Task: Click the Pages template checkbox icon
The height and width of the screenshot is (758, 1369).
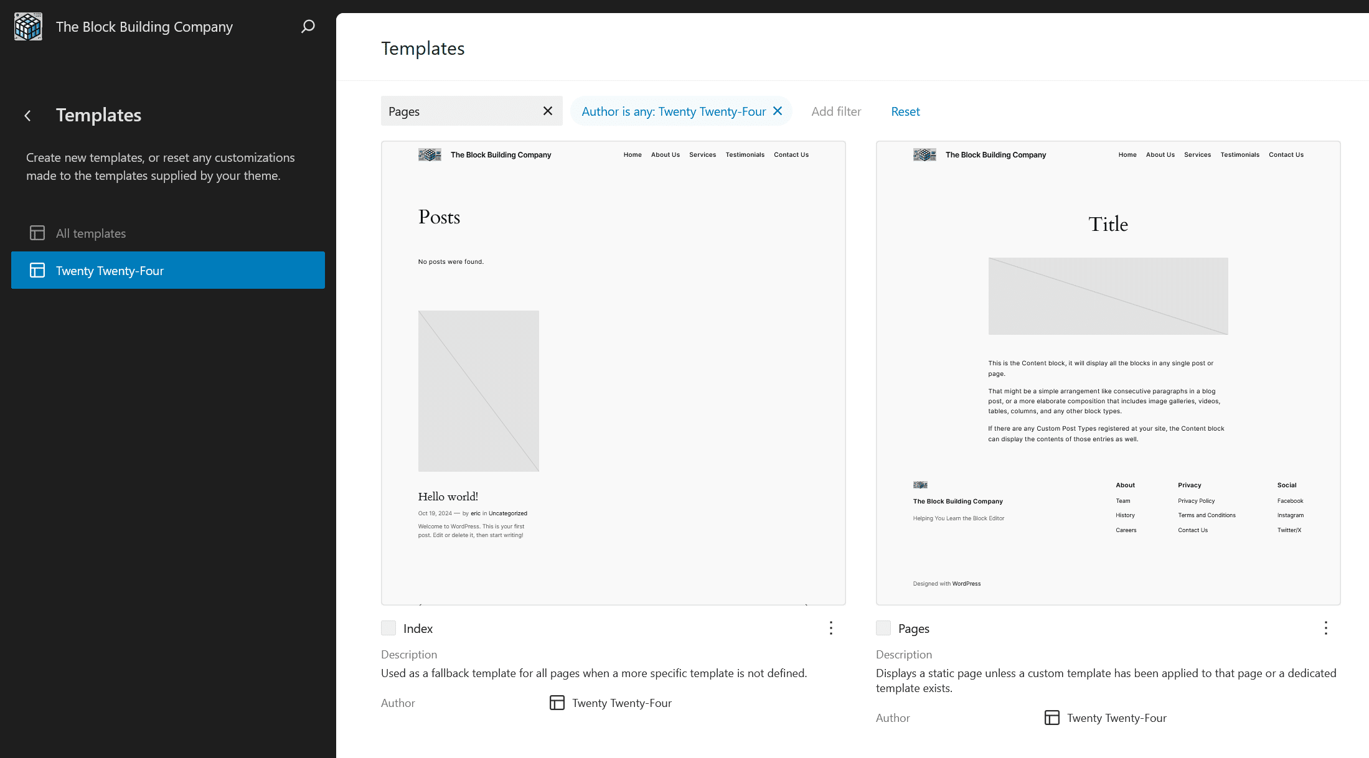Action: 882,627
